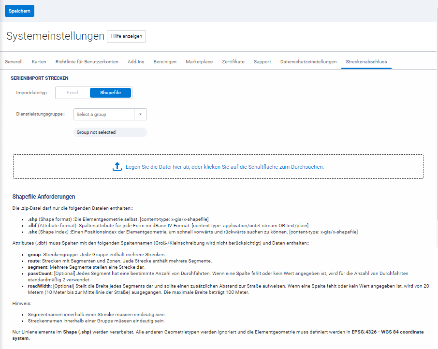The width and height of the screenshot is (438, 349).
Task: Switch to the Support tab
Action: point(262,61)
